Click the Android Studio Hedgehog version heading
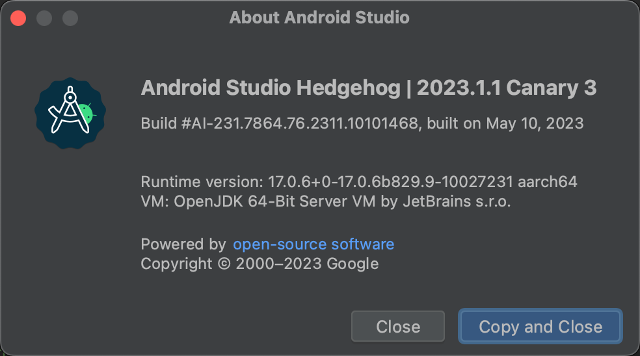The width and height of the screenshot is (640, 356). [x=369, y=88]
